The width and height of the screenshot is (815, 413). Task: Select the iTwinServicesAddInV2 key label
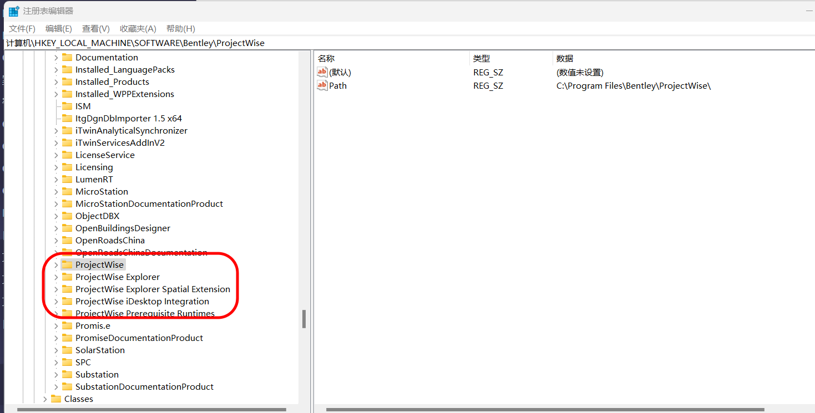120,142
